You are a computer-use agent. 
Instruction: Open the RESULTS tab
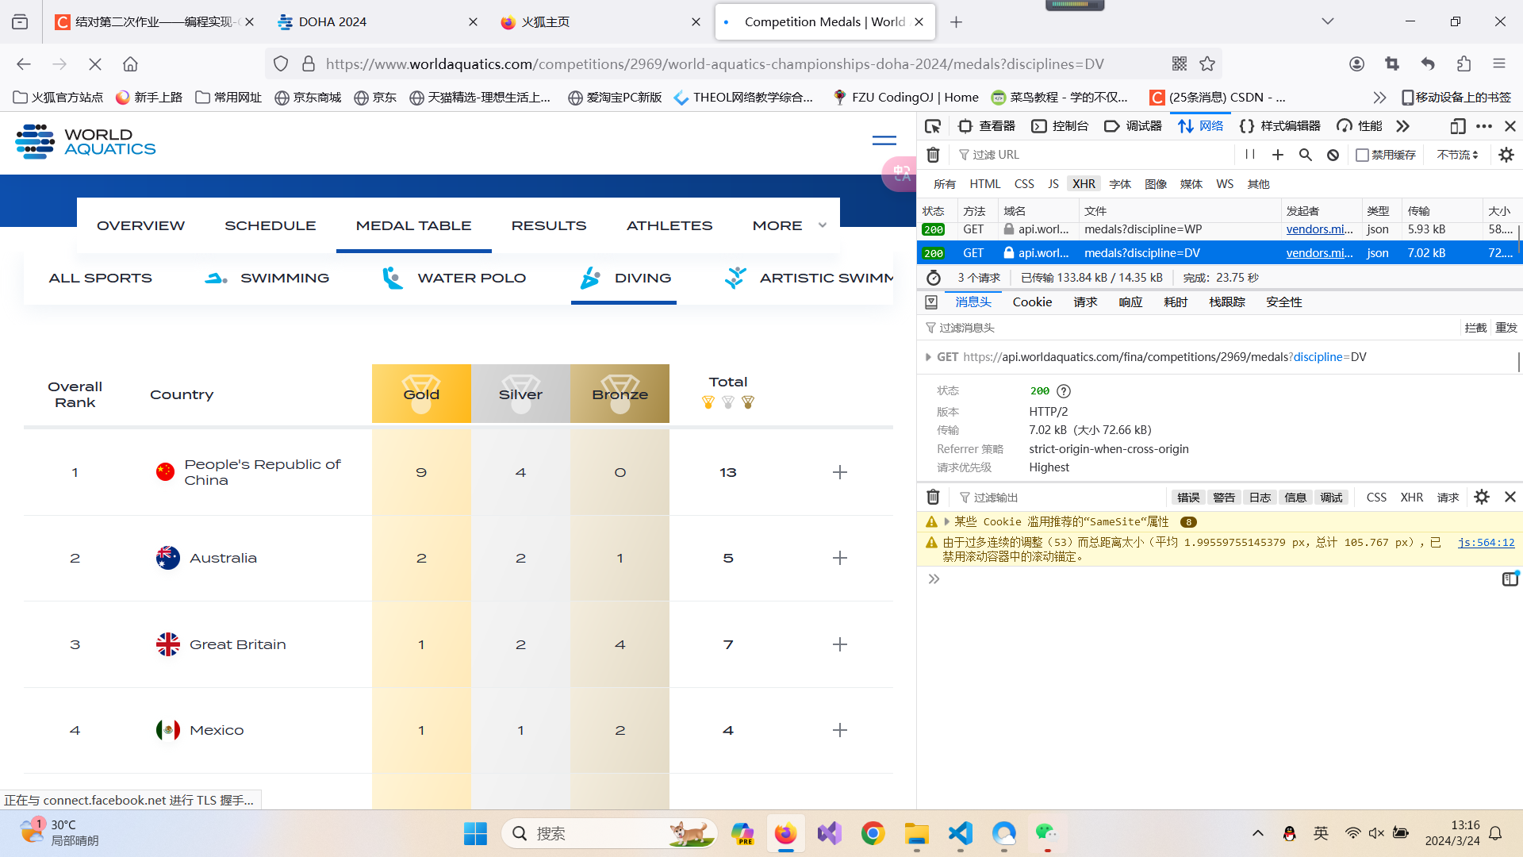coord(548,225)
